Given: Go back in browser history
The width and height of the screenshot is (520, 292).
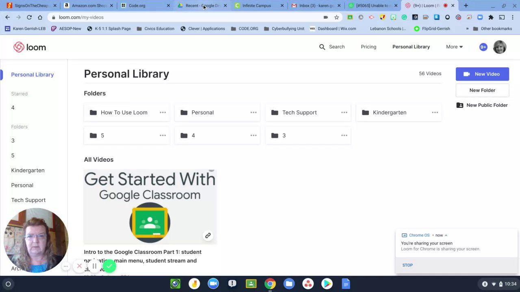Looking at the screenshot, I should (x=7, y=17).
